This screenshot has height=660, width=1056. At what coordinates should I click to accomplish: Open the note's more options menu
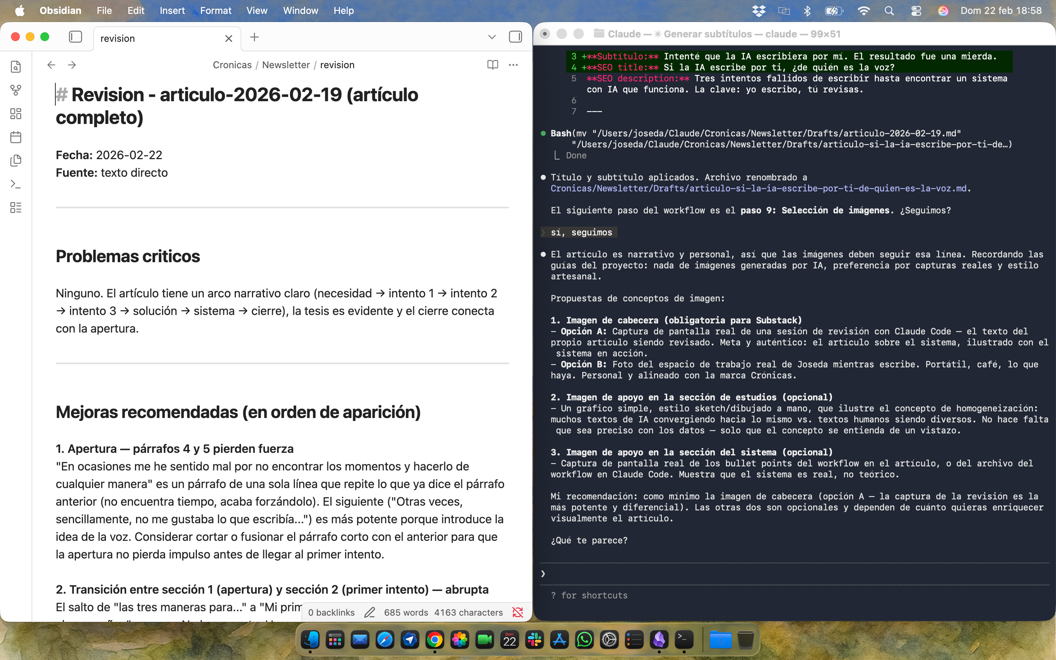513,65
